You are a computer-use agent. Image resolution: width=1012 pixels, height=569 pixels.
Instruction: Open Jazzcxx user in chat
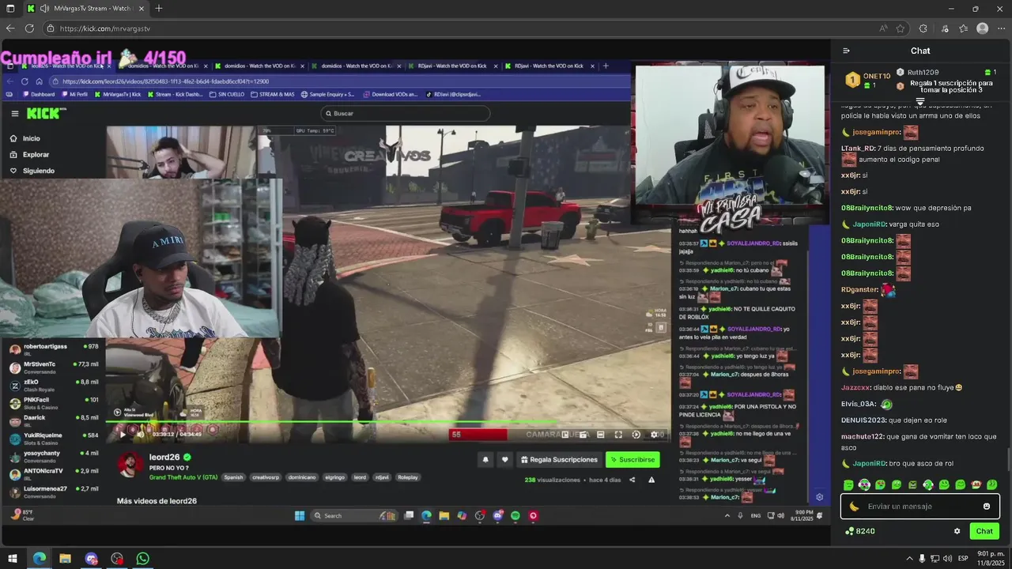855,387
